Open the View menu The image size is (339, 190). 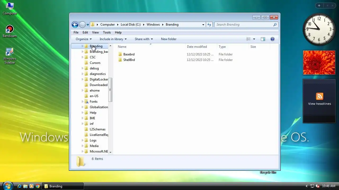[x=95, y=32]
